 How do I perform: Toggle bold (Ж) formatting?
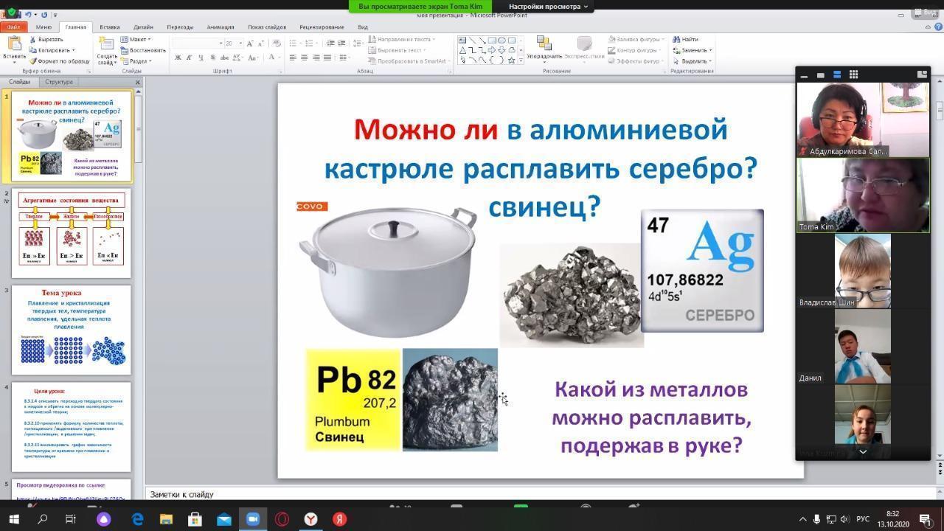pos(178,58)
